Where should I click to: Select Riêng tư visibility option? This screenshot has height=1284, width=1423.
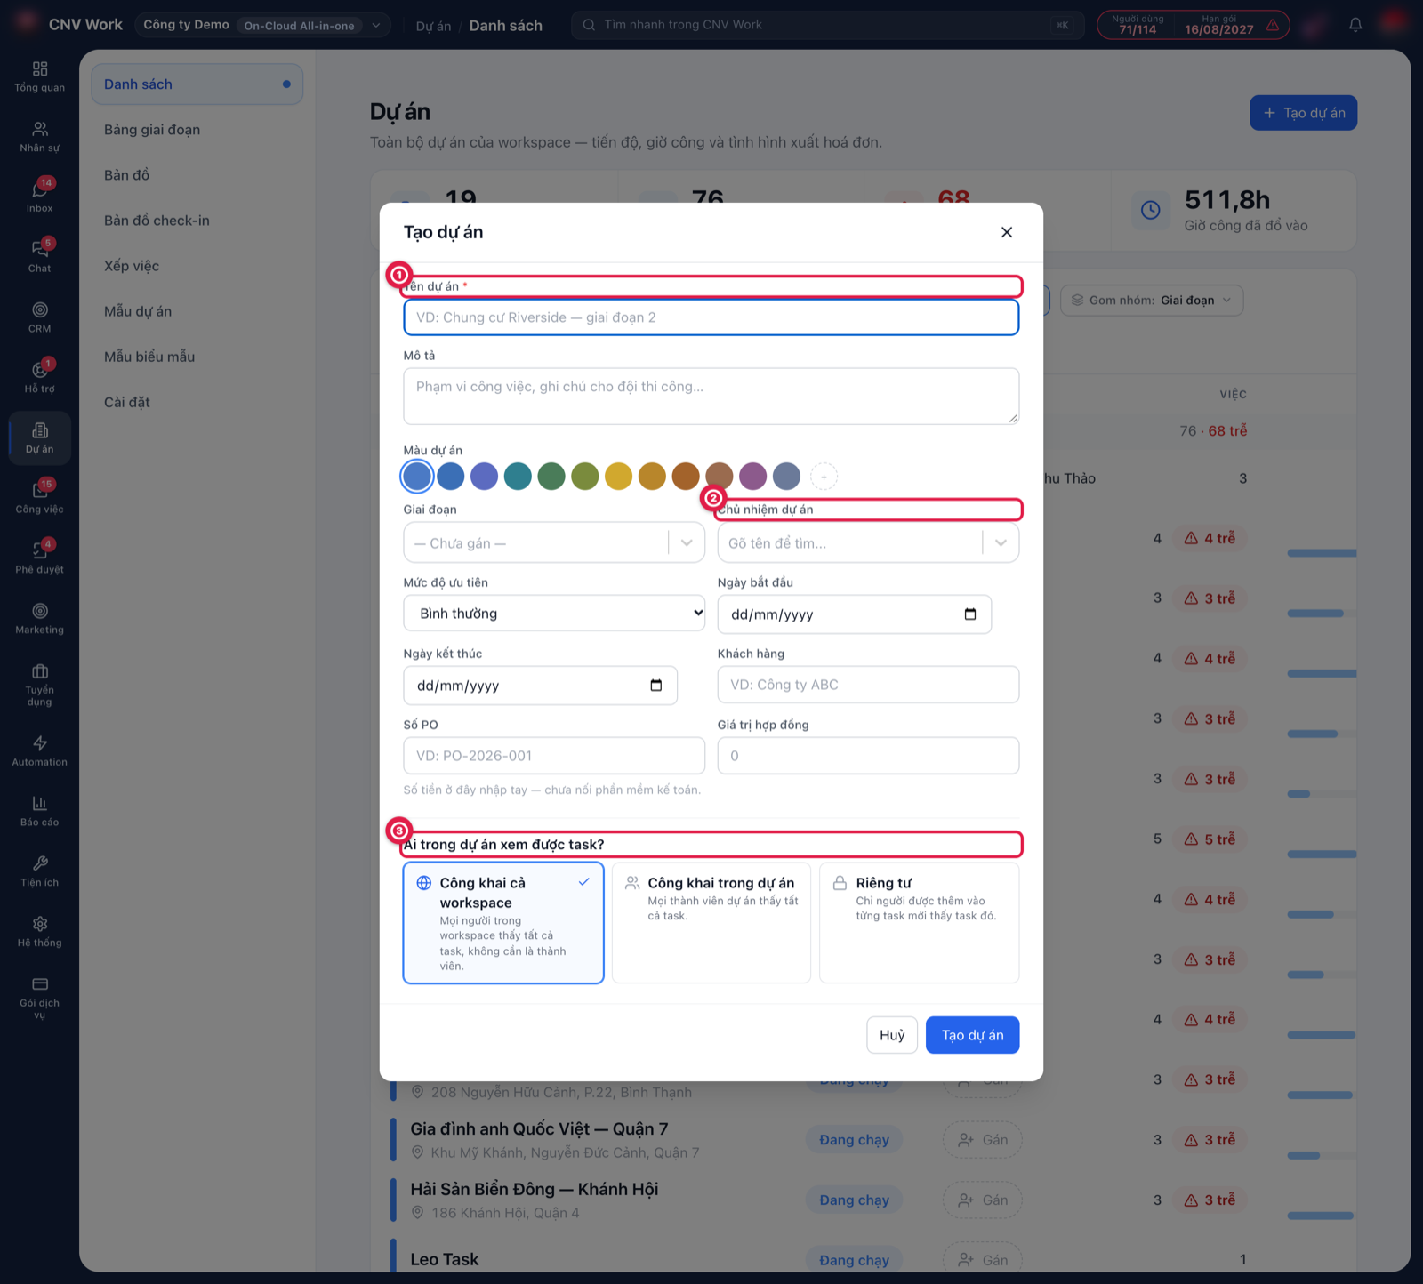tap(920, 923)
